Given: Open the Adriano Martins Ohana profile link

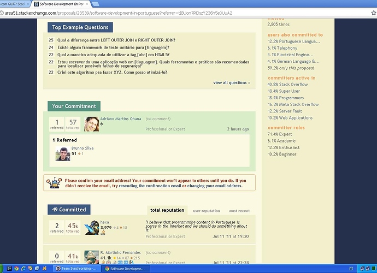Looking at the screenshot, I should [x=120, y=118].
